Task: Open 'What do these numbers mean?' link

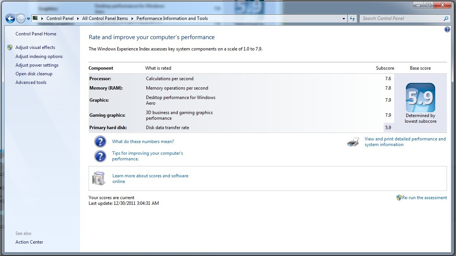Action: coord(143,142)
